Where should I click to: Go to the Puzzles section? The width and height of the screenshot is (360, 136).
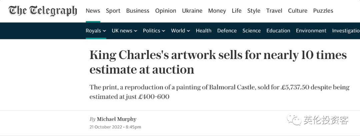323,11
